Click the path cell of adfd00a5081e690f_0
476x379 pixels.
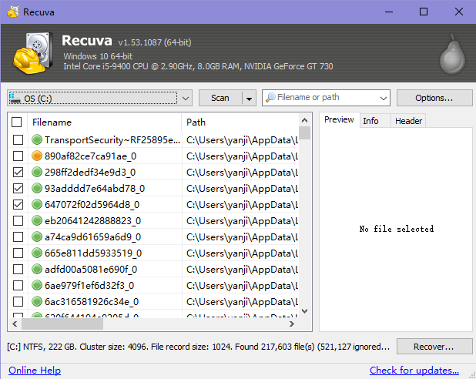[242, 270]
